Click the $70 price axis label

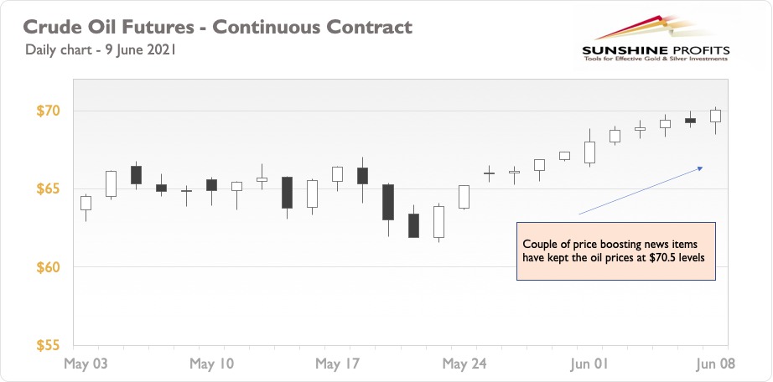point(48,111)
